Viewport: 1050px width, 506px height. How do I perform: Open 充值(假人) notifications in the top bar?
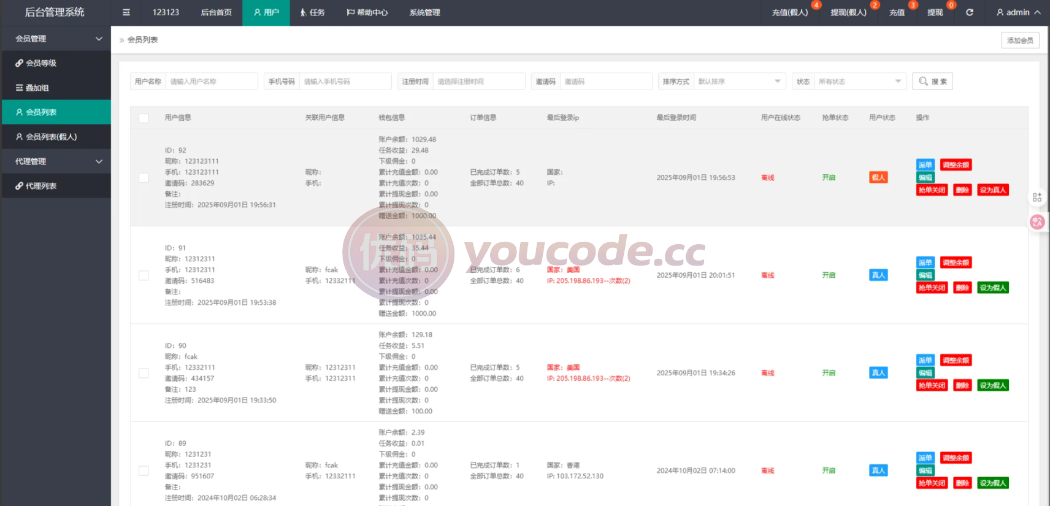(x=791, y=12)
